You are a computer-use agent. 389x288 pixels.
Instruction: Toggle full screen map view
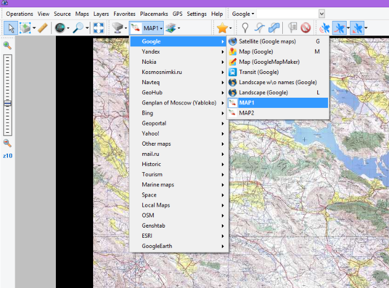pyautogui.click(x=98, y=28)
